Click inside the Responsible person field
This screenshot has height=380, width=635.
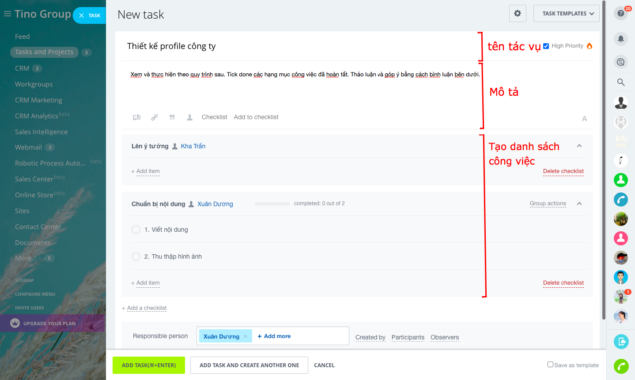coord(273,336)
